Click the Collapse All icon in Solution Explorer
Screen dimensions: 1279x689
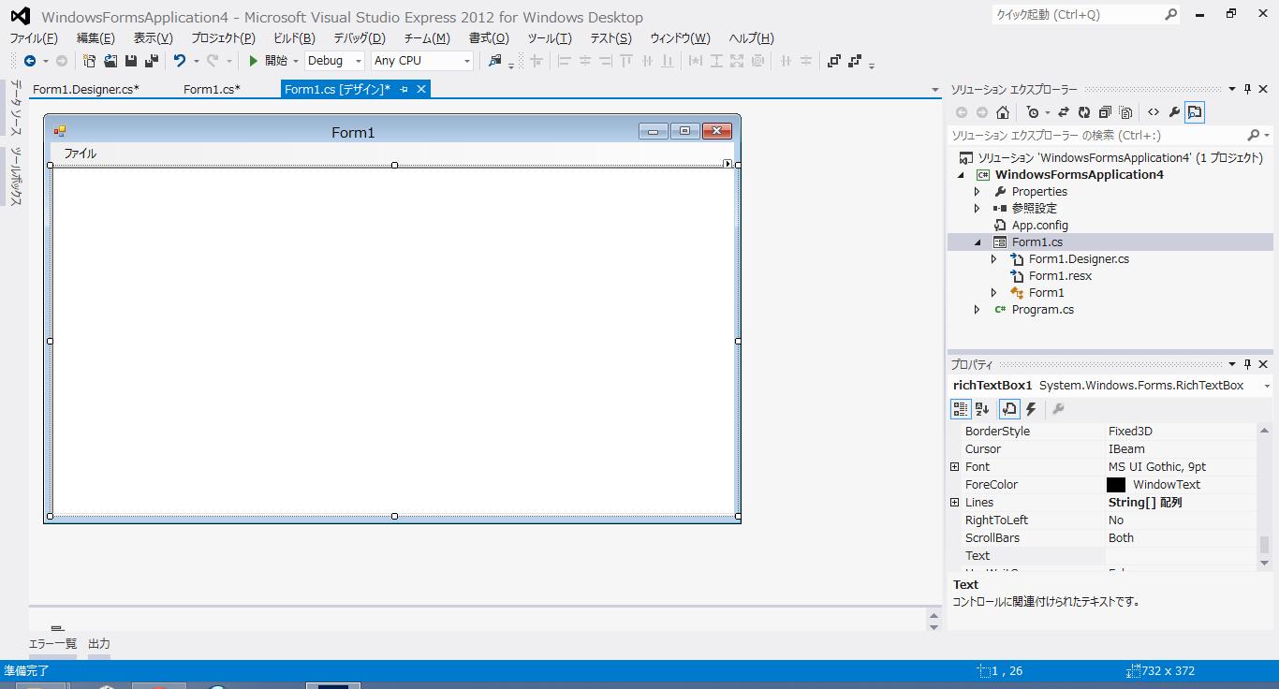click(x=1105, y=112)
